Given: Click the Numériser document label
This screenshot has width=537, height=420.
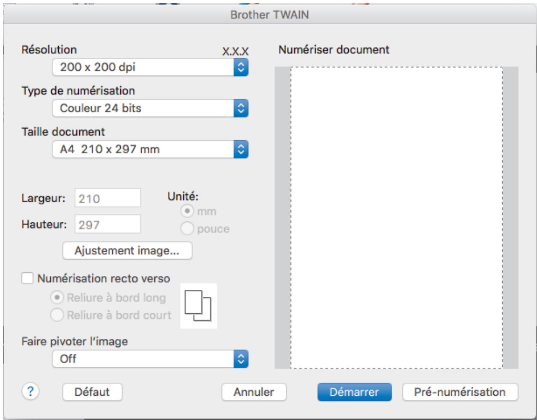Looking at the screenshot, I should click(333, 50).
